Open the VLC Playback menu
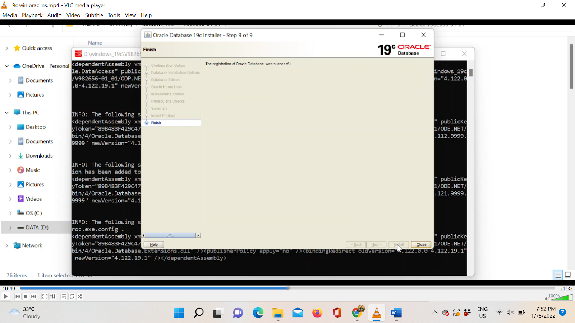Viewport: 575px width, 323px height. (x=32, y=15)
